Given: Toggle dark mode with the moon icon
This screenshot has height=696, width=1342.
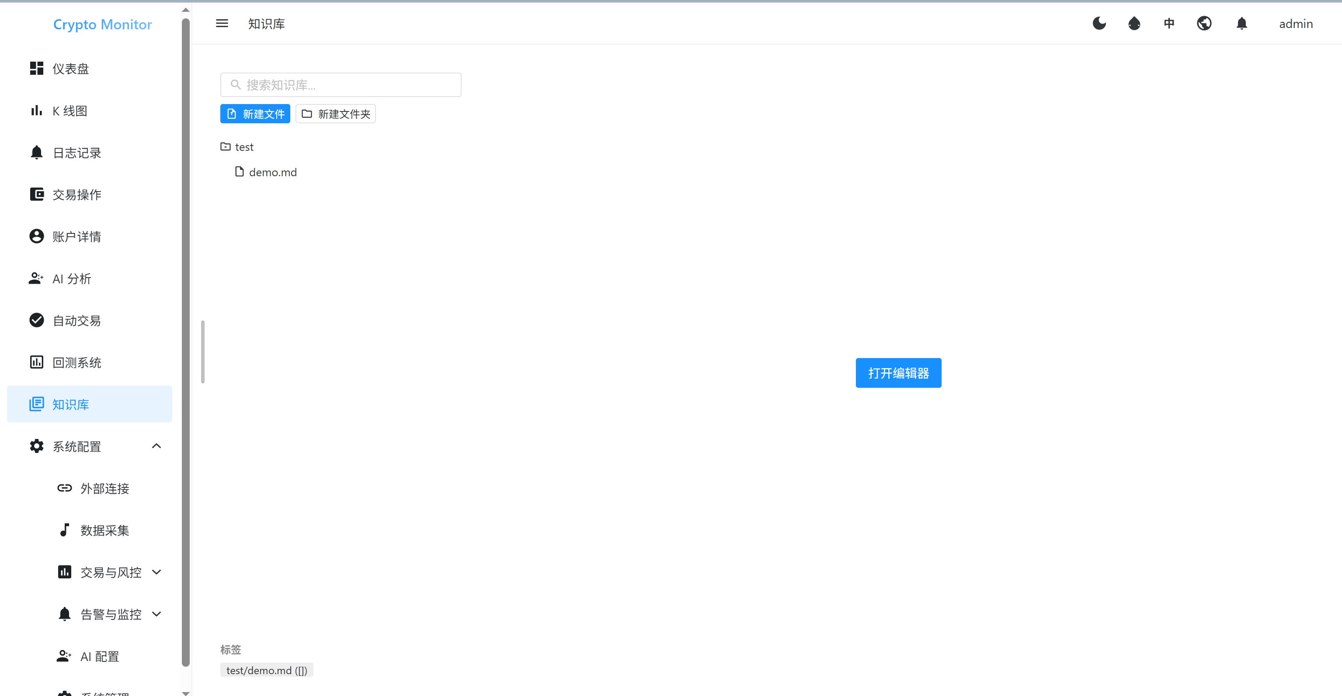Looking at the screenshot, I should 1099,24.
